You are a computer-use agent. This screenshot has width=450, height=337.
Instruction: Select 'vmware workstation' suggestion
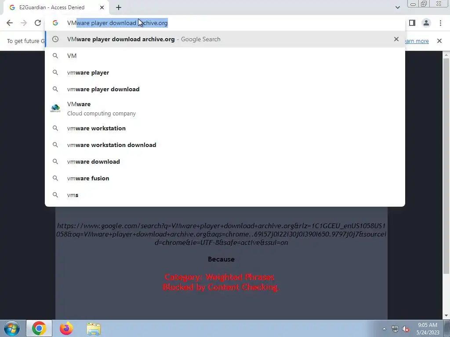(225, 128)
